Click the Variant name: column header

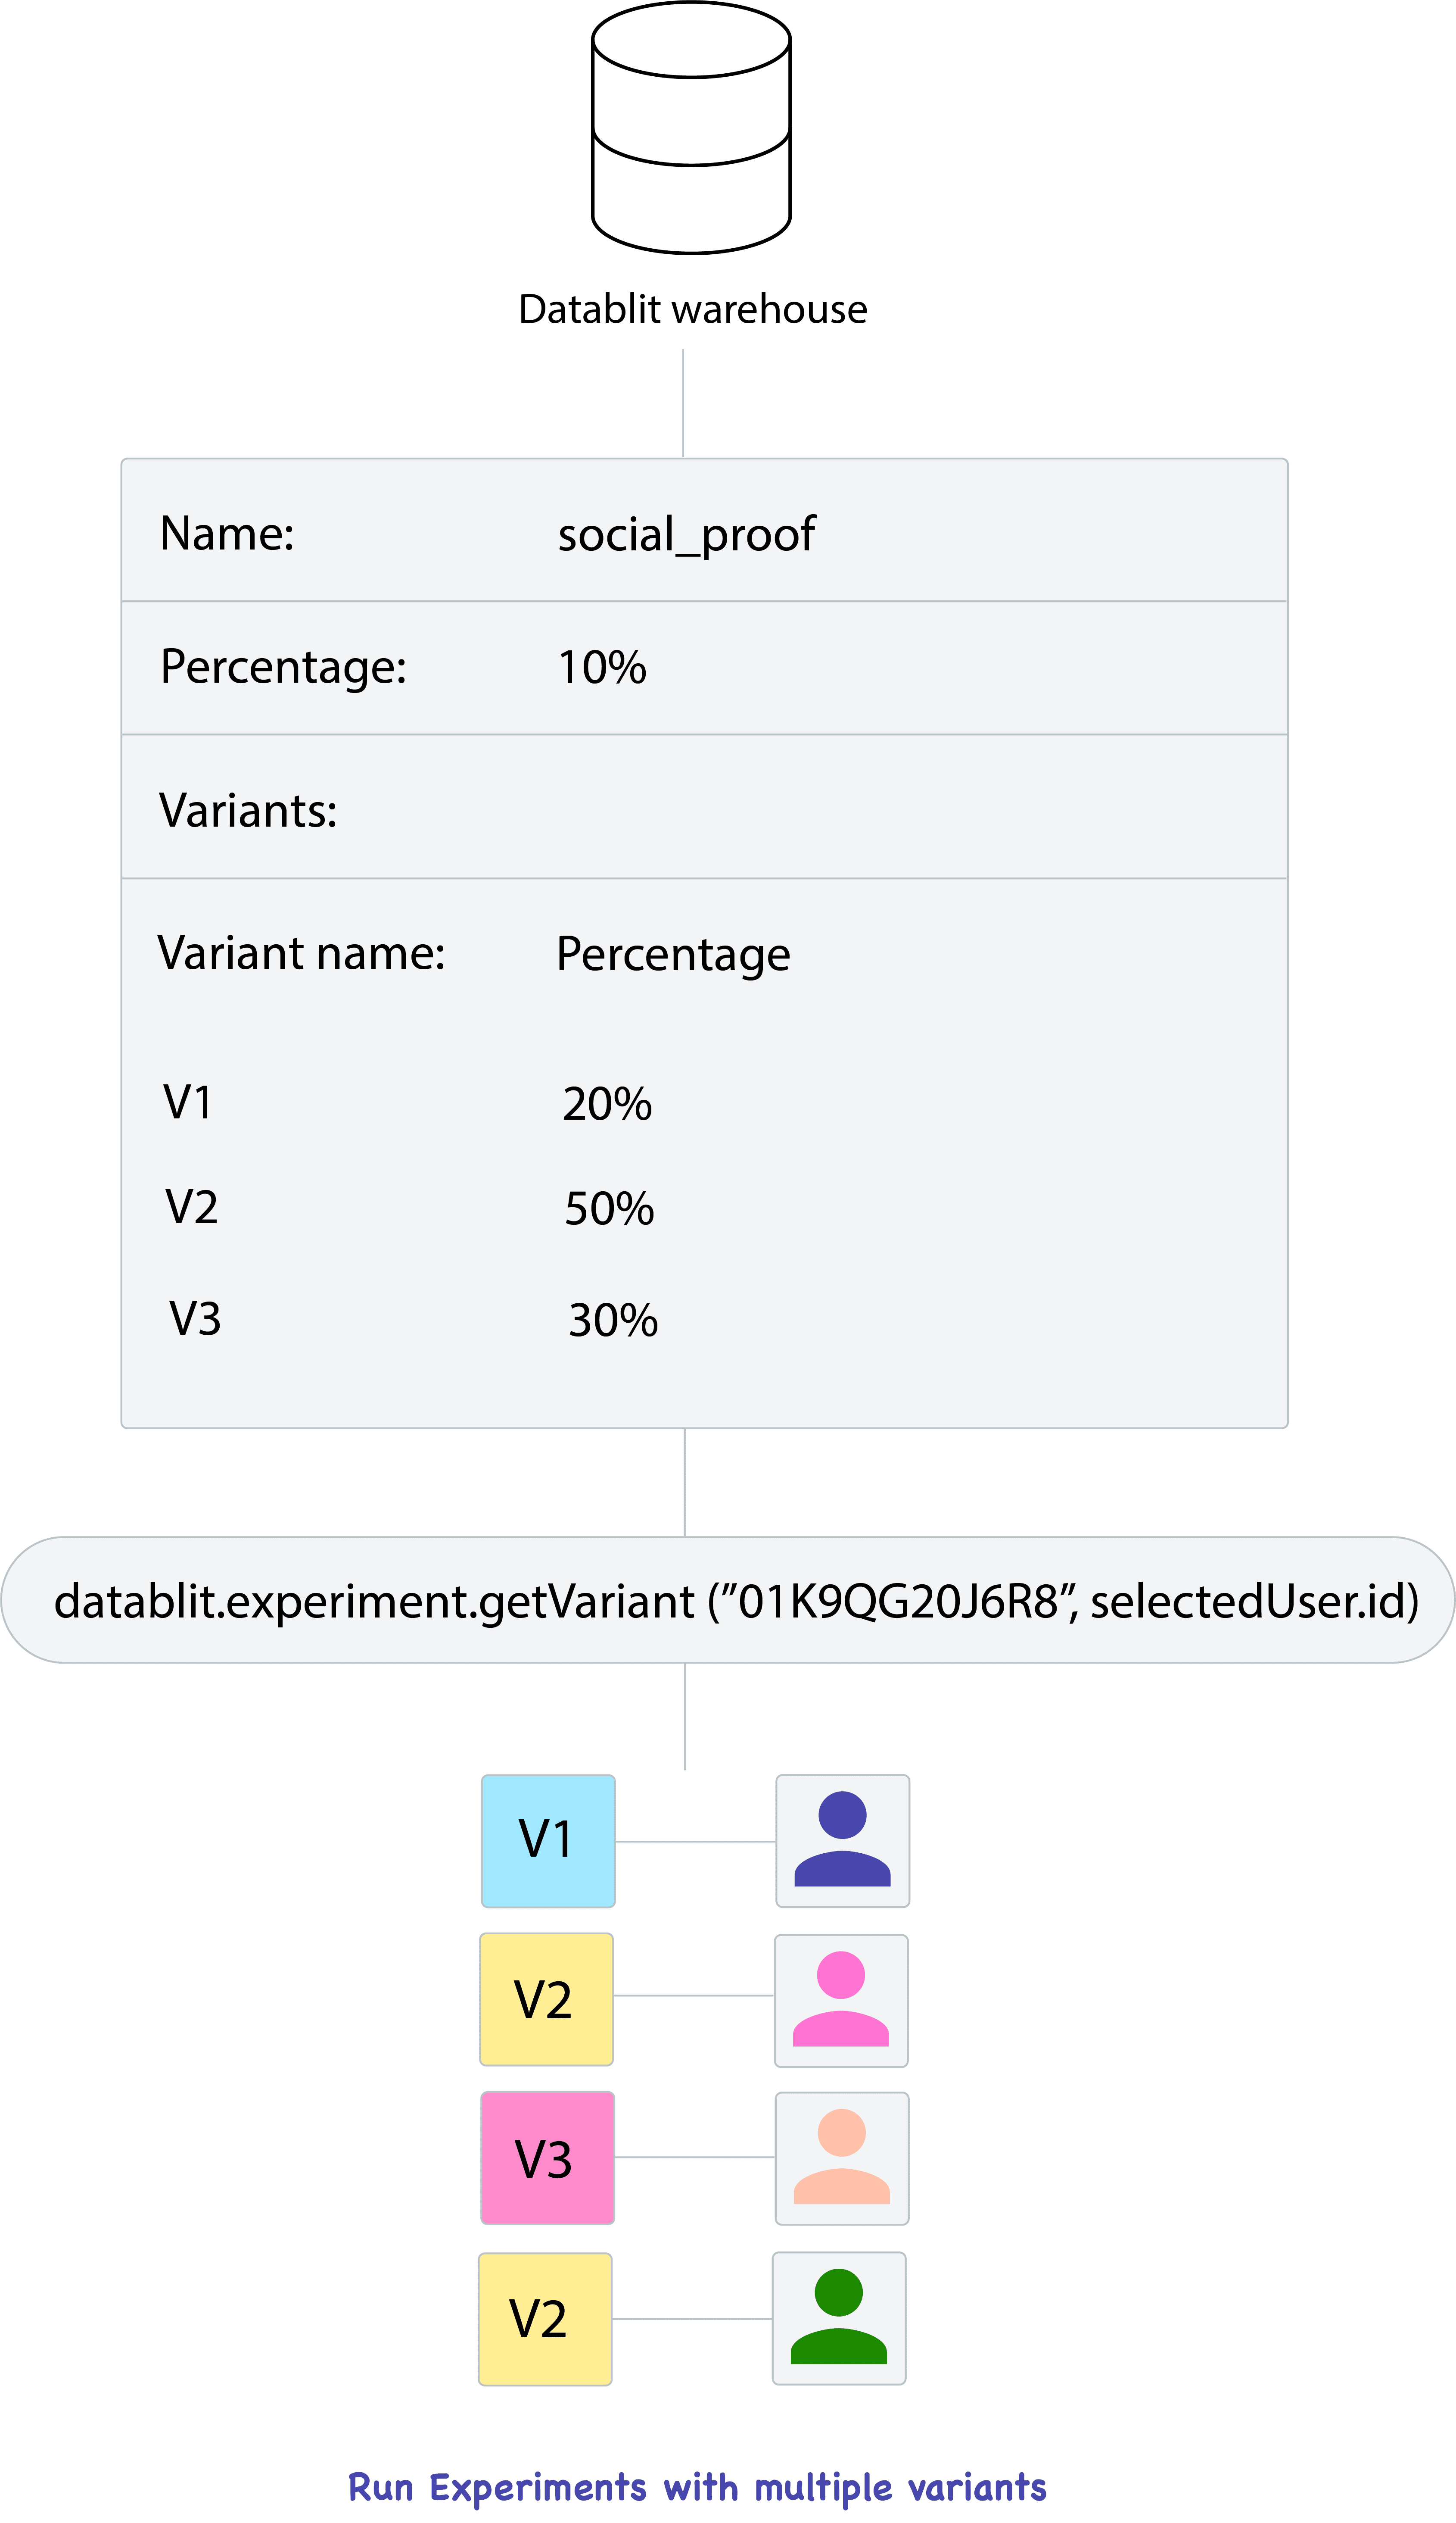301,953
